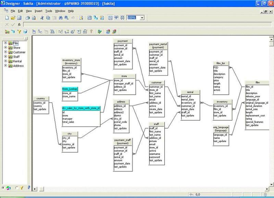Click username field in staff table
Screen dimensions: 274x198
tap(155, 154)
